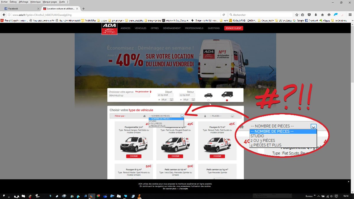Image resolution: width=354 pixels, height=199 pixels.
Task: Reload the page with the refresh icon
Action: (x=224, y=15)
